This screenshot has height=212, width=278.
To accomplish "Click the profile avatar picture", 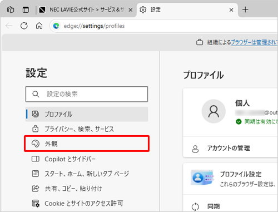I will 214,111.
